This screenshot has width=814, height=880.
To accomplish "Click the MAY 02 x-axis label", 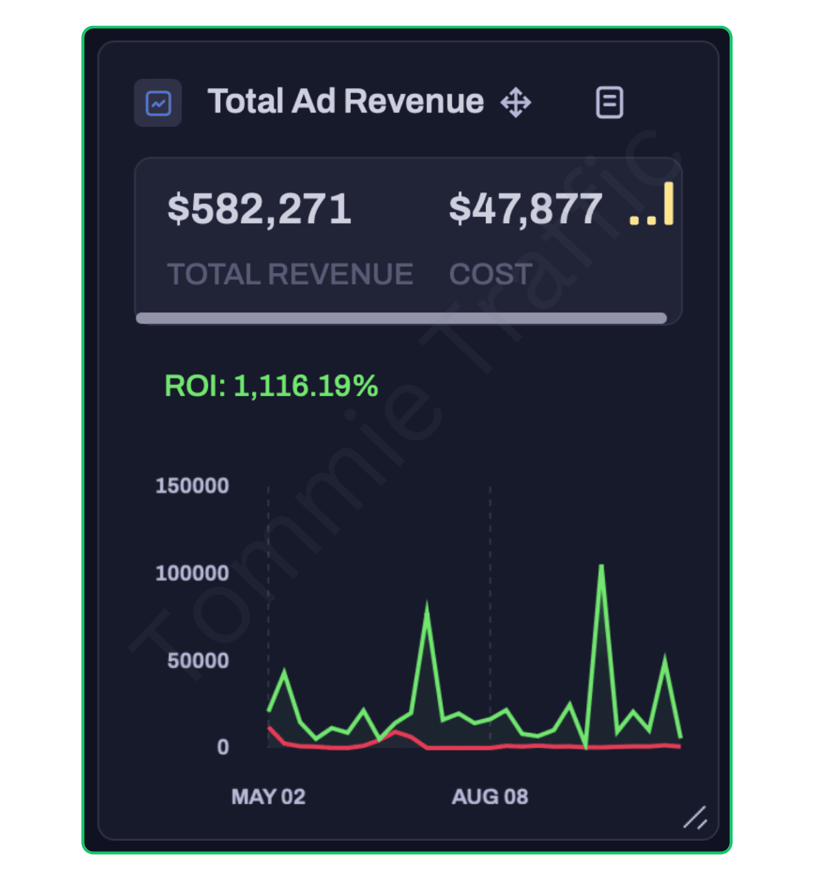I will tap(268, 797).
